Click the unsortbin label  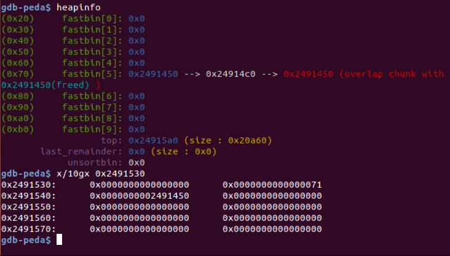(x=95, y=162)
